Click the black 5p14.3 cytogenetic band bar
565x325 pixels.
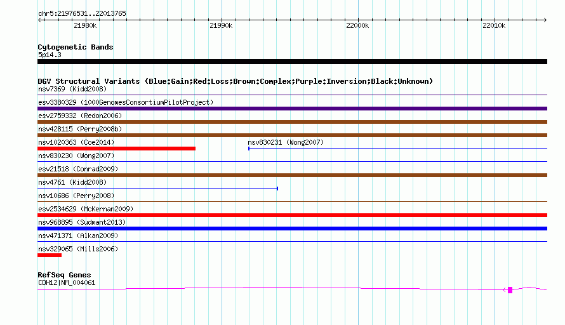pyautogui.click(x=292, y=62)
